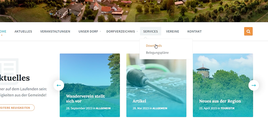Open the Veranstaltungen page
This screenshot has height=135, width=268.
(x=55, y=31)
